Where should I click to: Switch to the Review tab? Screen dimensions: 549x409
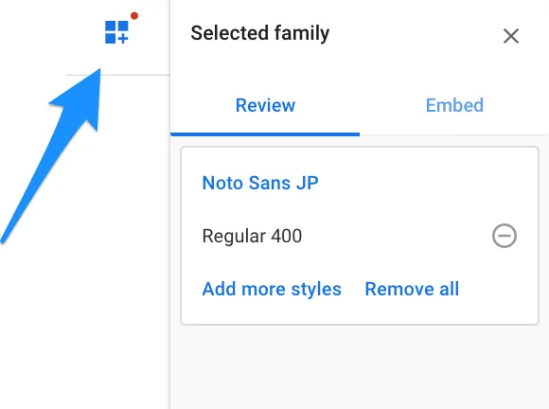[x=265, y=105]
